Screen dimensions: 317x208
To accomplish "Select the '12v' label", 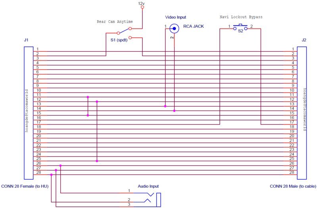I will pyautogui.click(x=141, y=4).
